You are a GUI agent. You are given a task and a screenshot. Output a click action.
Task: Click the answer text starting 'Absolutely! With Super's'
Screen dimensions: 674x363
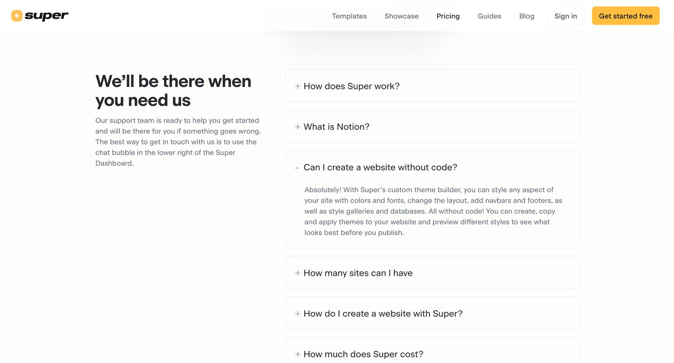433,211
